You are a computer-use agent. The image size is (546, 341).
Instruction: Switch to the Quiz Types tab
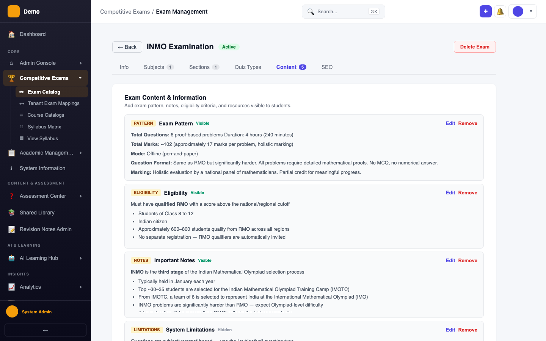click(248, 67)
